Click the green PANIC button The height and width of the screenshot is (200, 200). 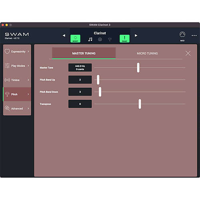pyautogui.click(x=124, y=39)
